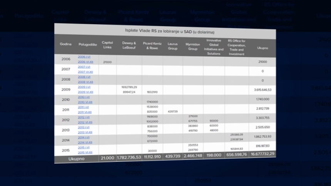Image resolution: width=331 pixels, height=186 pixels.
Task: Follow the 2007 VI-XII link
Action: (85, 72)
